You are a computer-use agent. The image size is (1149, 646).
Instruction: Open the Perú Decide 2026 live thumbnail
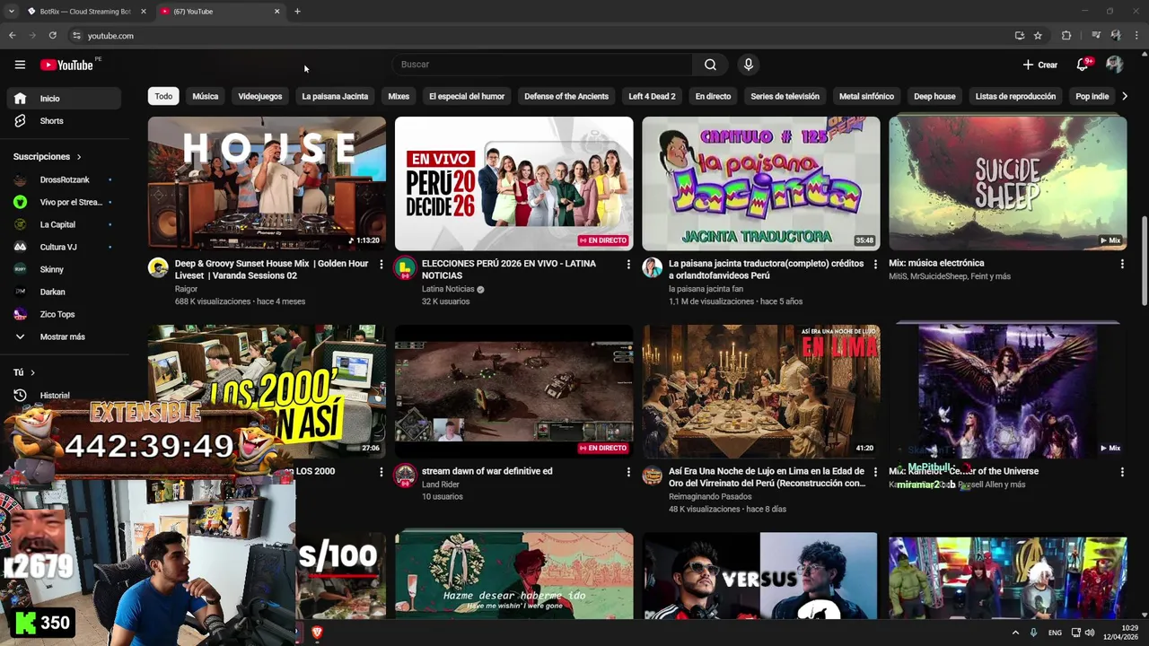(x=513, y=183)
